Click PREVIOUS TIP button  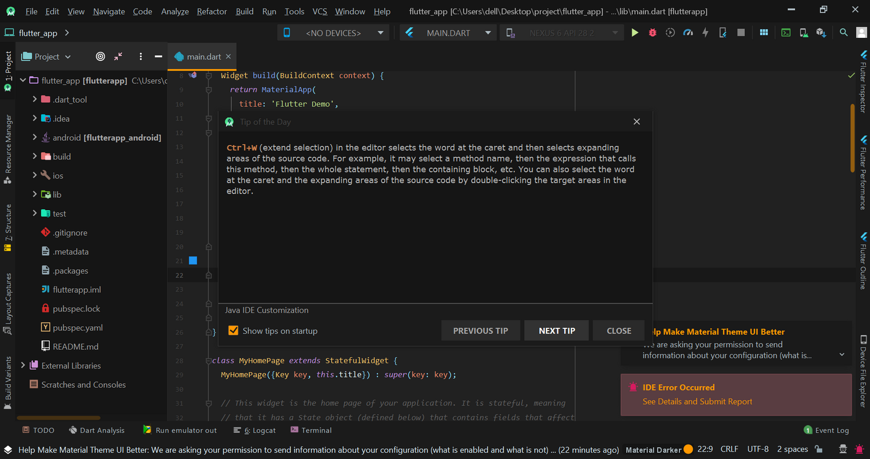coord(481,331)
